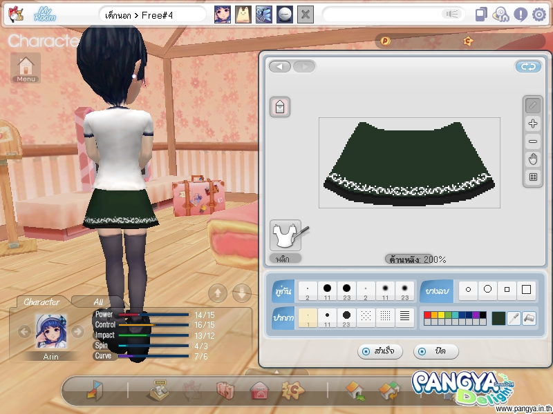
Task: Click the star cookie icon in bottom bar
Action: tap(292, 391)
